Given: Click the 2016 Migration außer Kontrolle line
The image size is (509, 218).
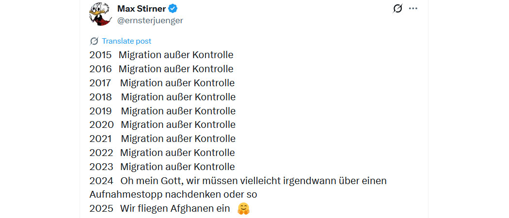Looking at the screenshot, I should (x=161, y=69).
